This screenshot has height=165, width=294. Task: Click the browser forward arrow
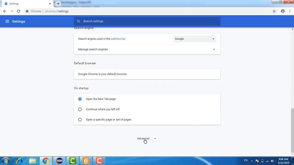click(x=11, y=11)
